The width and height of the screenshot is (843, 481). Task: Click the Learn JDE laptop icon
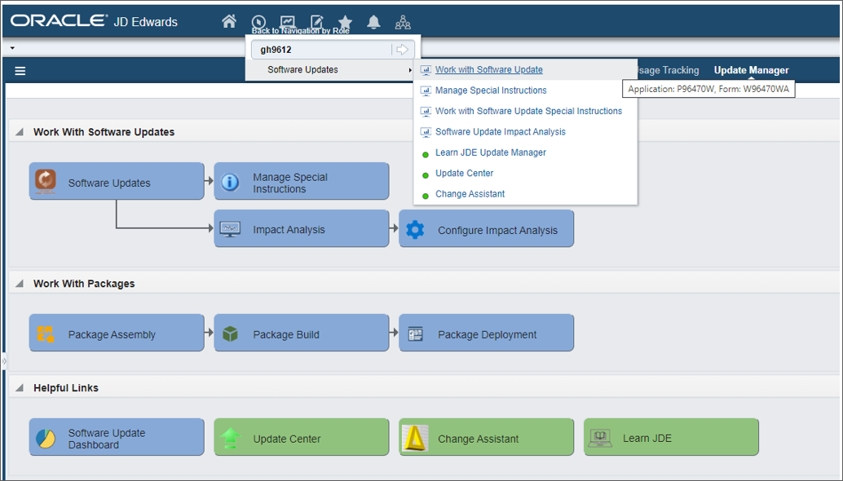click(x=601, y=438)
